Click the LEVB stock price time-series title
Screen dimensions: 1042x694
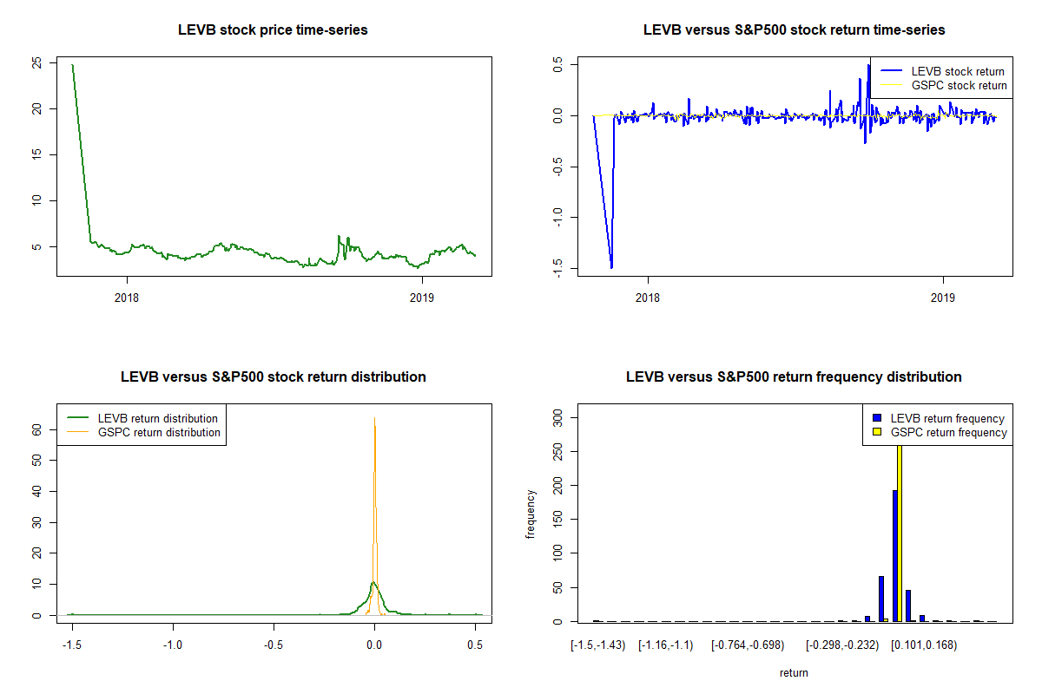273,30
